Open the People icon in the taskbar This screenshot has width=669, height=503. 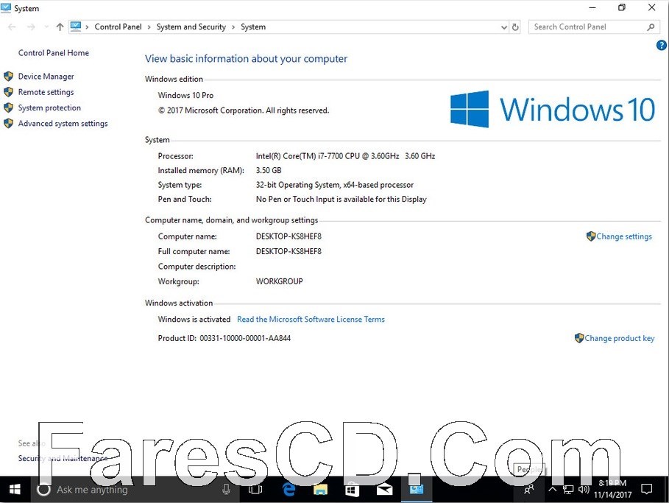pos(529,489)
